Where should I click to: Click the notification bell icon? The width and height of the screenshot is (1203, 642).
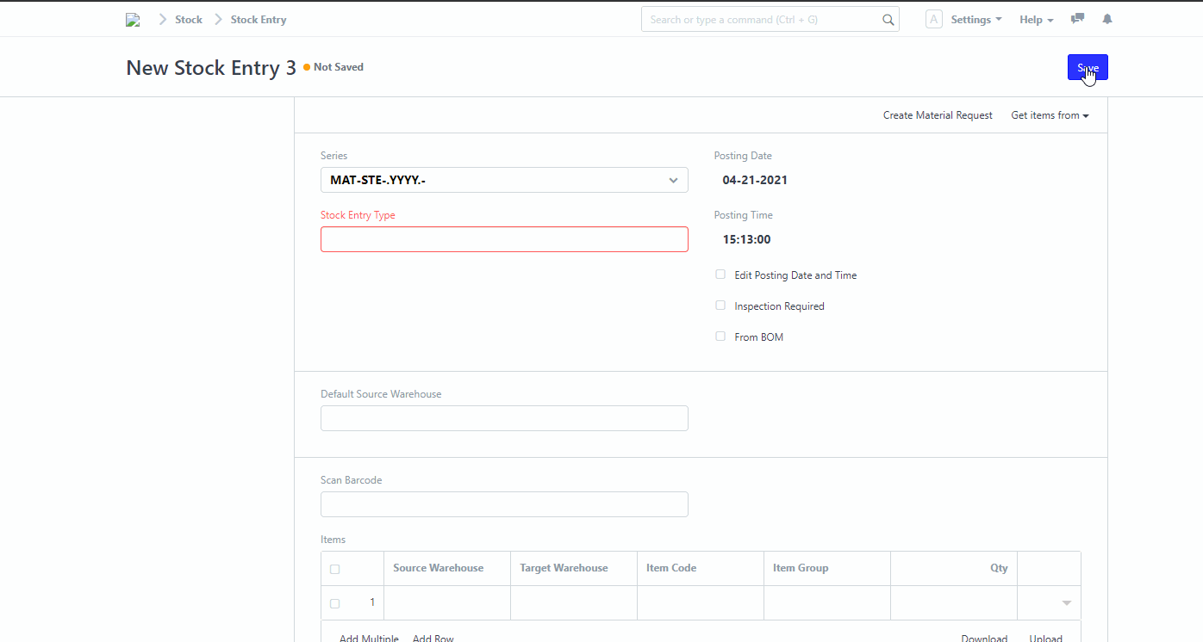coord(1106,19)
